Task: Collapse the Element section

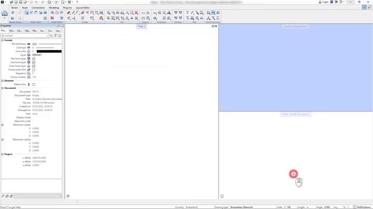Action: click(x=2, y=81)
